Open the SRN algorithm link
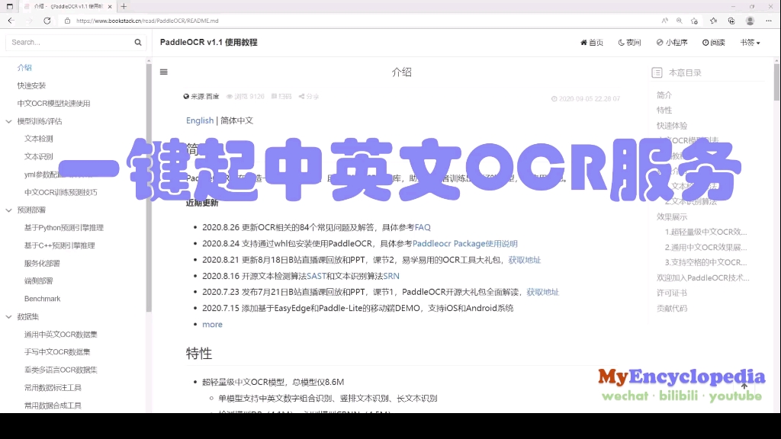Image resolution: width=781 pixels, height=439 pixels. click(391, 276)
